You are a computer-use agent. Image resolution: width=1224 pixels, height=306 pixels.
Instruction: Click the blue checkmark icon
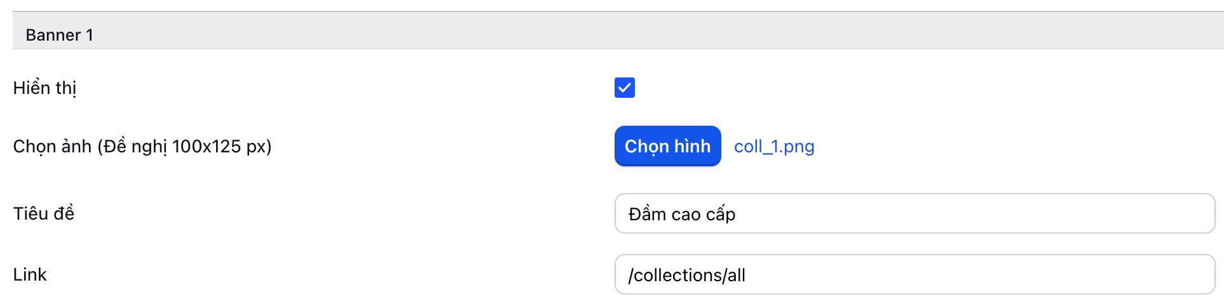click(x=624, y=88)
